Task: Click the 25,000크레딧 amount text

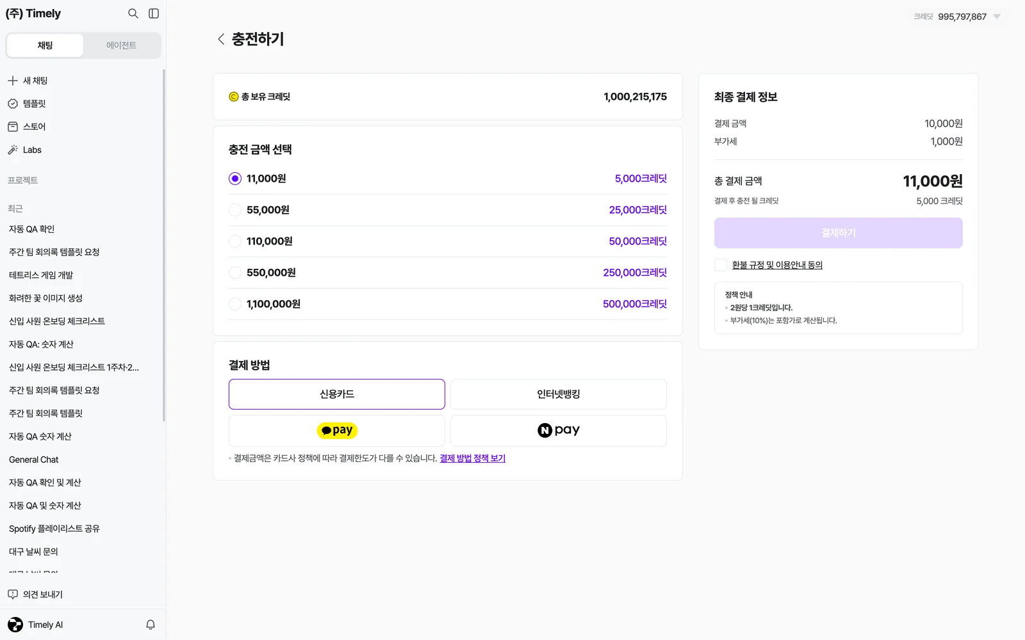Action: pos(638,210)
